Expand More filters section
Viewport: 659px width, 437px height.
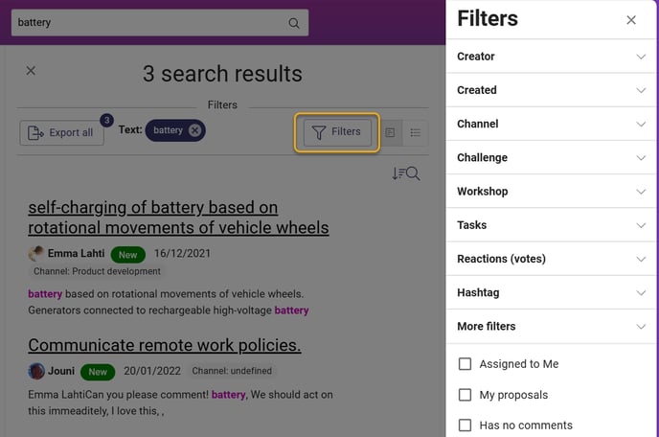click(x=551, y=326)
